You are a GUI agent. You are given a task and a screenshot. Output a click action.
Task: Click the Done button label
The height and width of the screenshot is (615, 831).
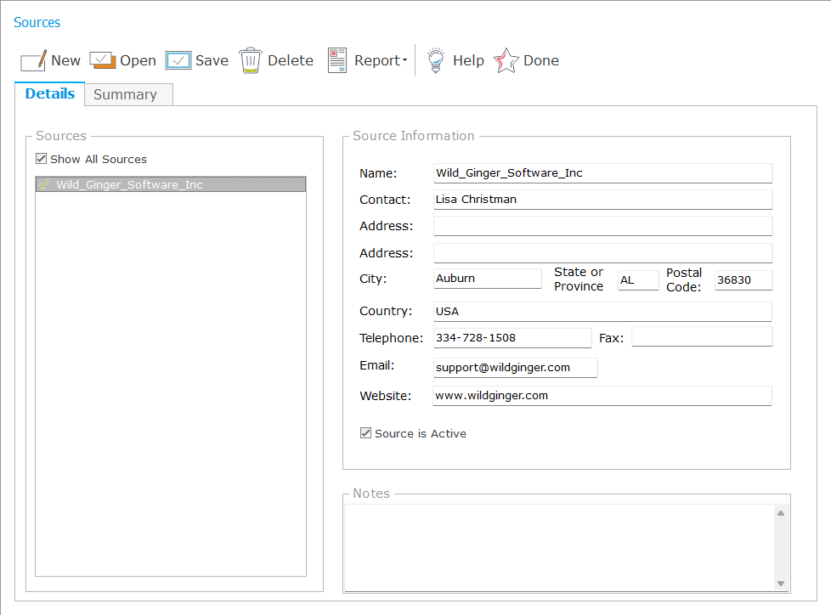click(541, 60)
